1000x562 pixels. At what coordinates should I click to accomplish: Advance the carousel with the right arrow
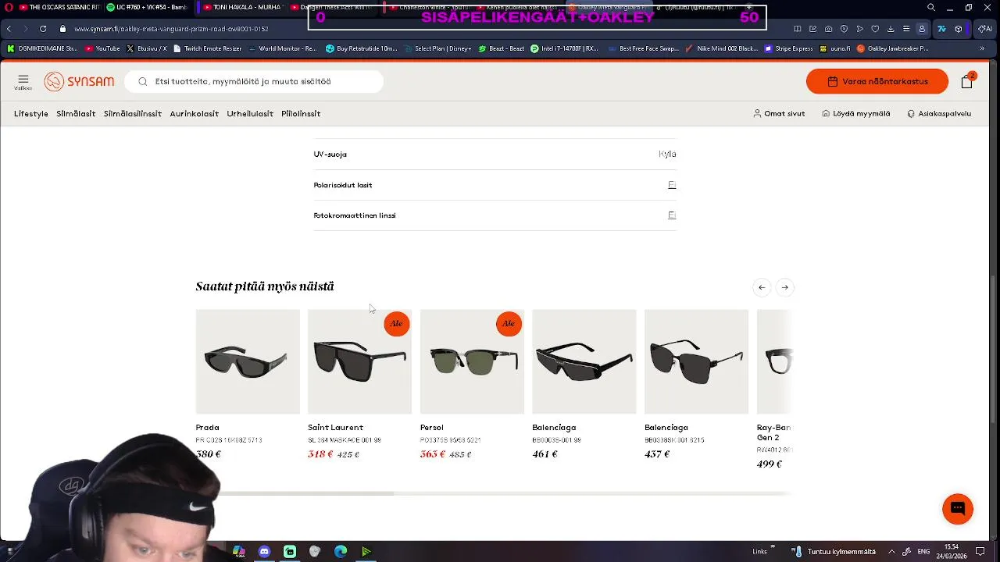coord(784,287)
